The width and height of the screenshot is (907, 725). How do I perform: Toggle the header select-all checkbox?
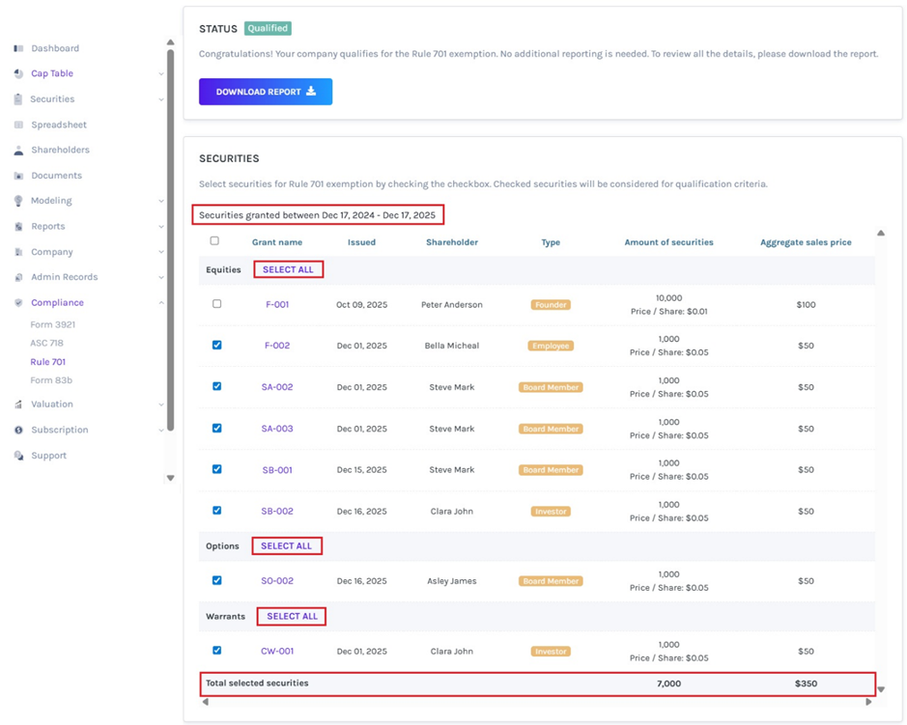pyautogui.click(x=214, y=241)
